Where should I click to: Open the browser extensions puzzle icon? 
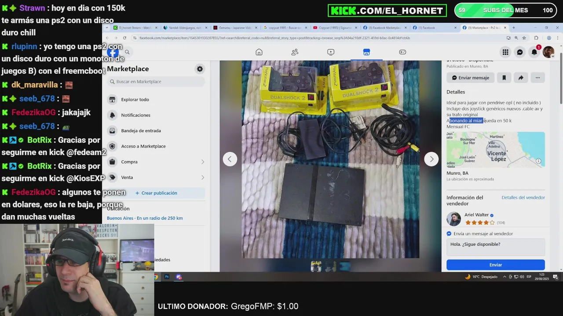pyautogui.click(x=536, y=38)
